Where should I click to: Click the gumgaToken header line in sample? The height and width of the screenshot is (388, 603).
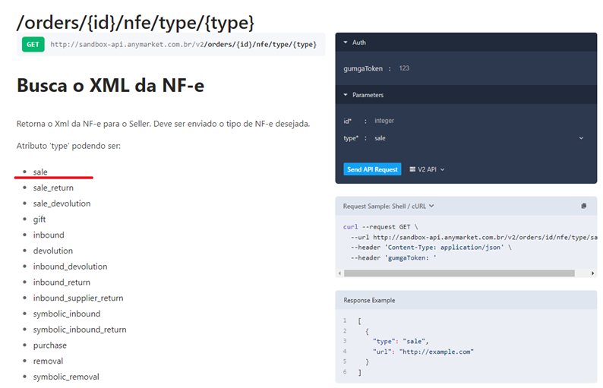point(393,257)
